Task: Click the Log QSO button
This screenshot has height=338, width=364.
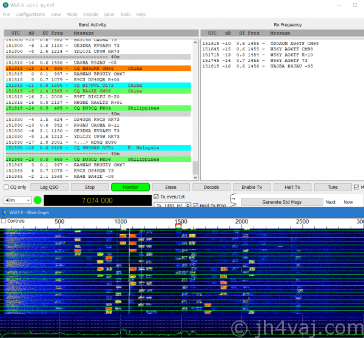Action: pyautogui.click(x=49, y=188)
